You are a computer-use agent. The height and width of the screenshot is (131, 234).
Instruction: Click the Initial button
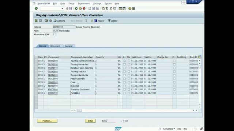pyautogui.click(x=90, y=121)
